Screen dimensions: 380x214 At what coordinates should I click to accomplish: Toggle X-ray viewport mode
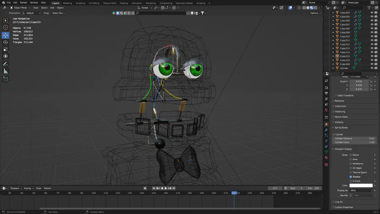click(299, 8)
